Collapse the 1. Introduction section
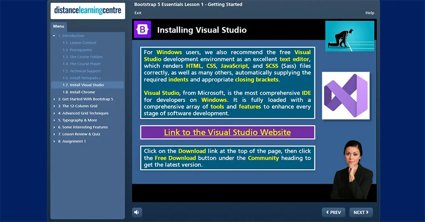Image resolution: width=425 pixels, height=222 pixels. [x=54, y=36]
